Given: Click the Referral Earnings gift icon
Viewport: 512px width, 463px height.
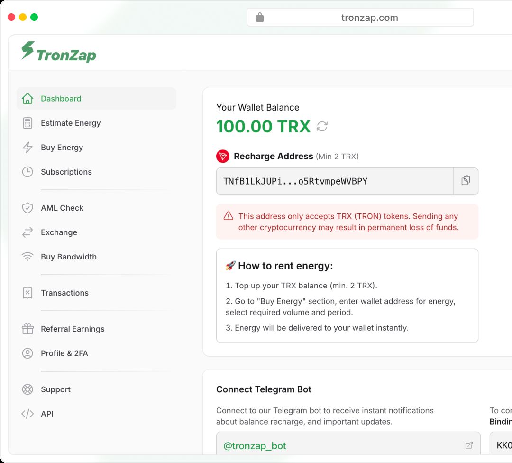Looking at the screenshot, I should click(27, 329).
